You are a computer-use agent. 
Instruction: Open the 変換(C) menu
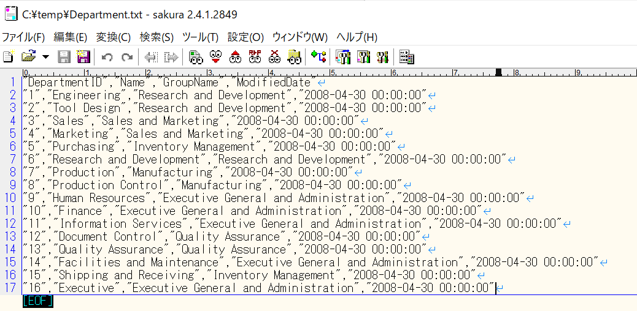point(114,37)
